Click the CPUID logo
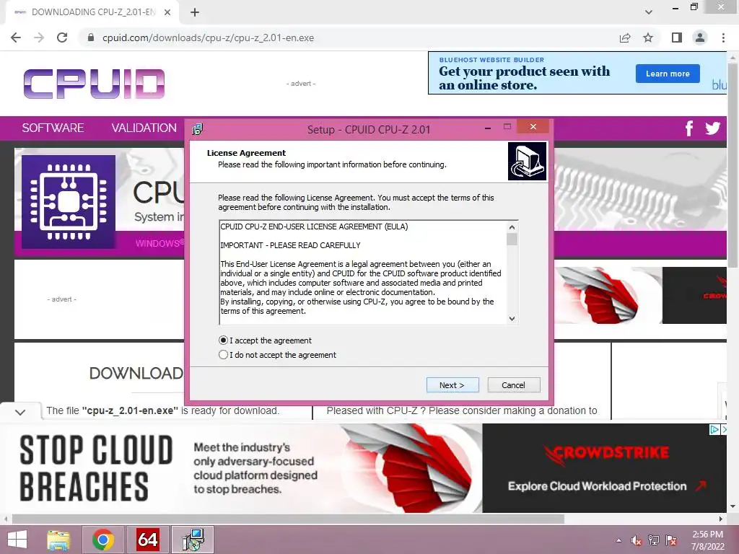The image size is (739, 554). (94, 84)
